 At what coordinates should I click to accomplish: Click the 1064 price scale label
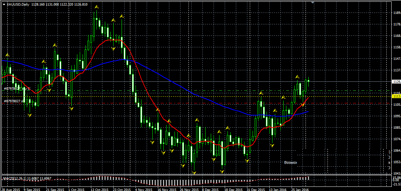coord(397,151)
